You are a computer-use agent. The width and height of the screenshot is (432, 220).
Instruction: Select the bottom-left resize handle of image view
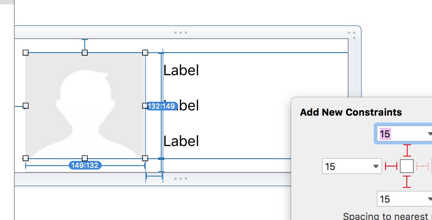coord(26,158)
